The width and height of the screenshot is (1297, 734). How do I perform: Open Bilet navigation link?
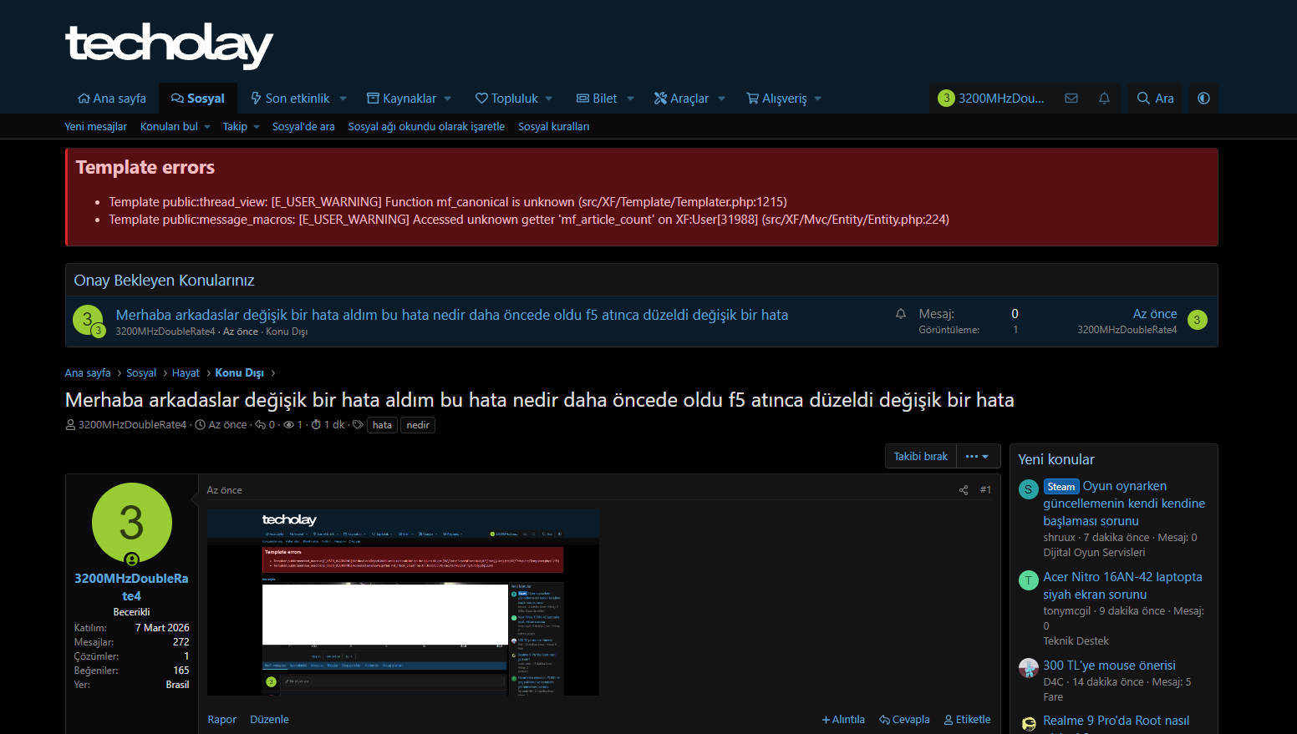click(x=597, y=98)
